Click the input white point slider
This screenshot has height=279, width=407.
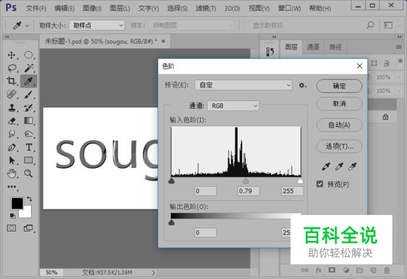(x=300, y=180)
